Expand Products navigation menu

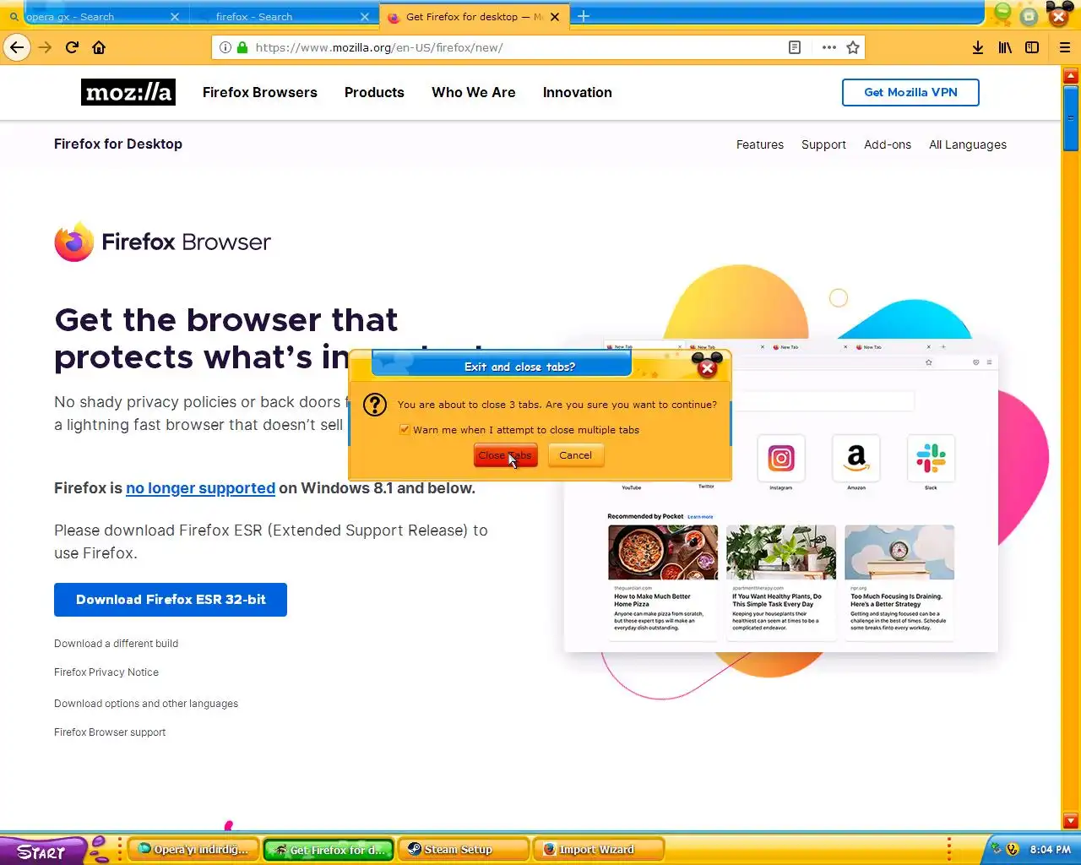coord(374,93)
